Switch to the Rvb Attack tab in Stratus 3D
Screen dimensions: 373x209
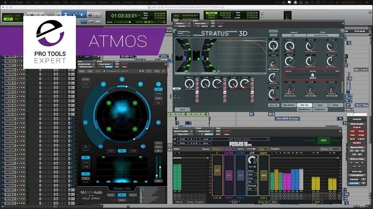289,105
